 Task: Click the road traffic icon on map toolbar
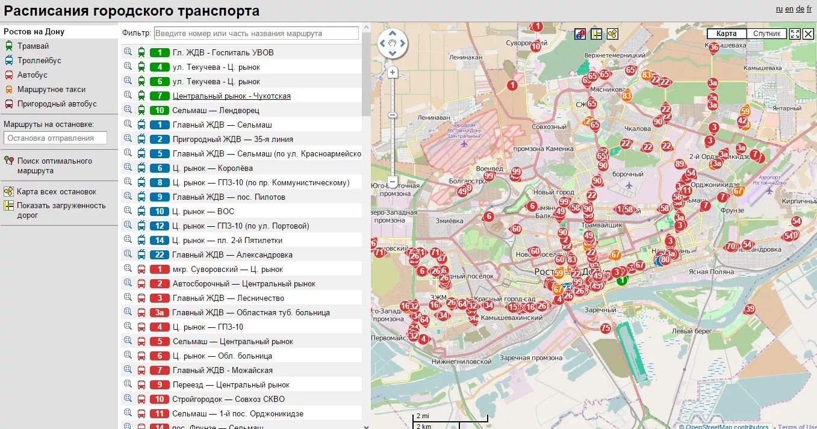[x=597, y=34]
